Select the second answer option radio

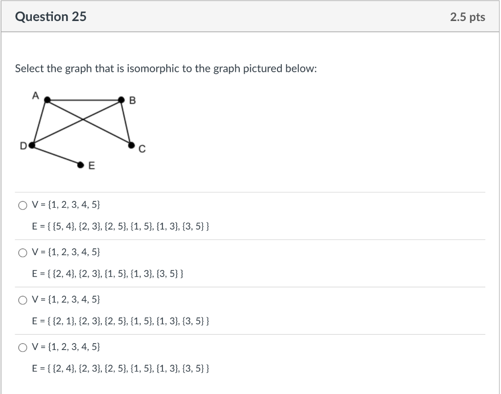23,253
